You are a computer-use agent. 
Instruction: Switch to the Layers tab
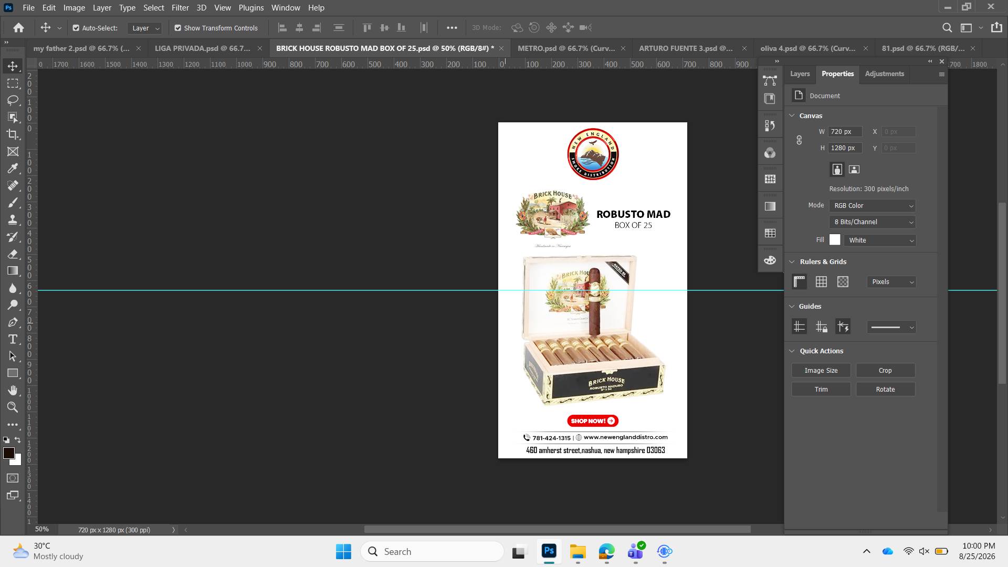[800, 74]
